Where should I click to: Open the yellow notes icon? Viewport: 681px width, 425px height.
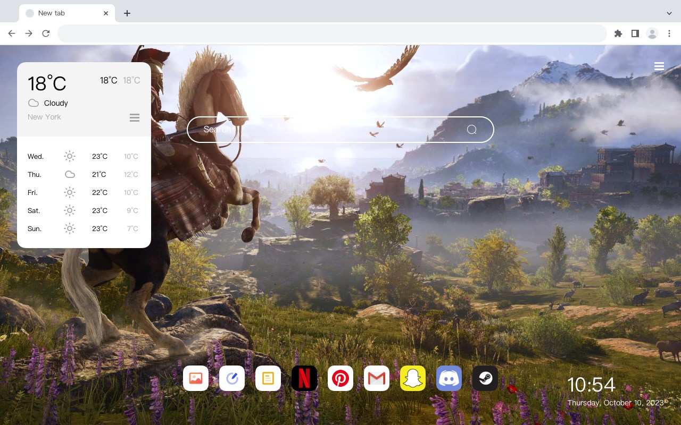pos(268,378)
